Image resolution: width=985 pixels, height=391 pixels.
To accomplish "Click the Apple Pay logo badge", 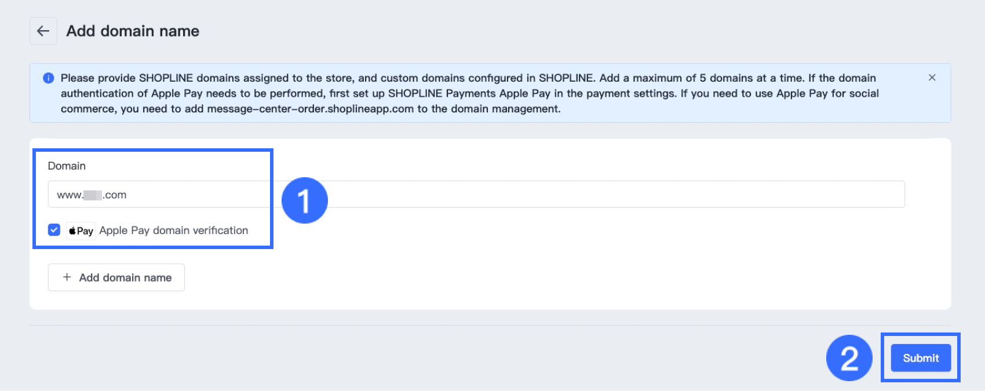I will (81, 231).
